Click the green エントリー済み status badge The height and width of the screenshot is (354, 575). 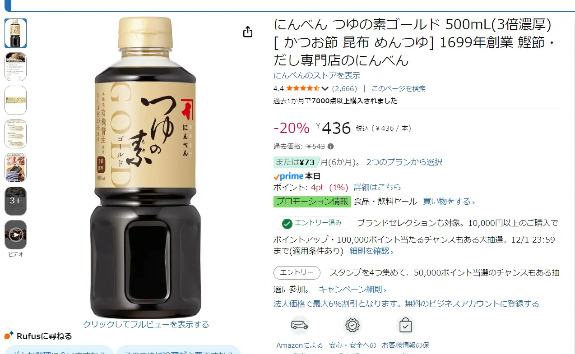(312, 223)
